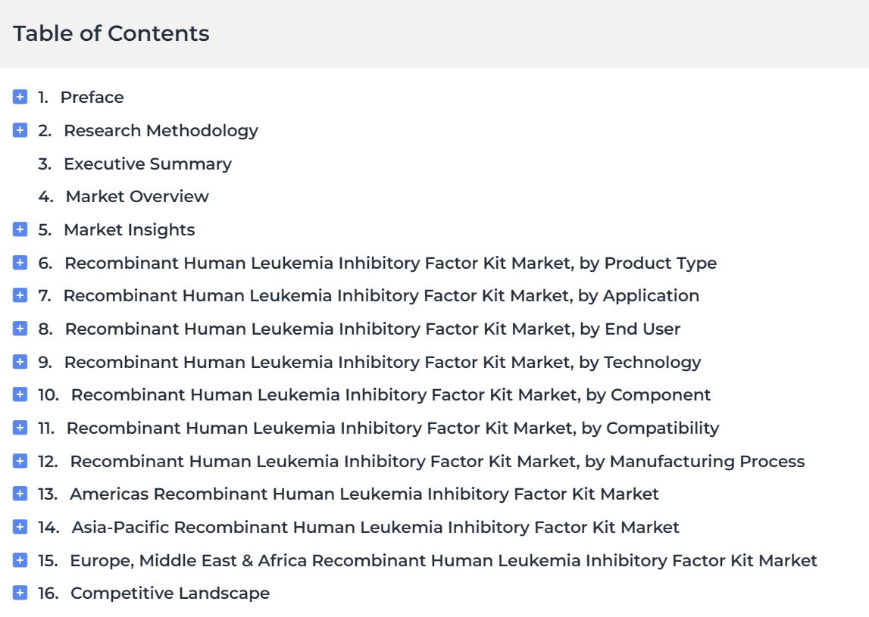This screenshot has width=869, height=617.
Task: Click plus icon beside Asia-Pacific market entry
Action: (x=20, y=527)
